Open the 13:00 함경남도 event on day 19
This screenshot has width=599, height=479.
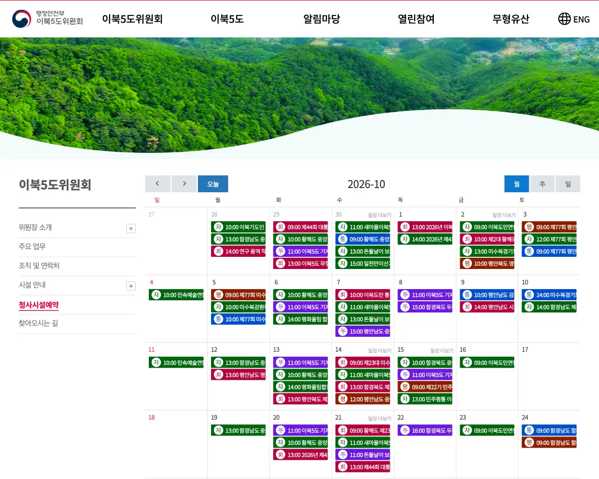tap(238, 430)
